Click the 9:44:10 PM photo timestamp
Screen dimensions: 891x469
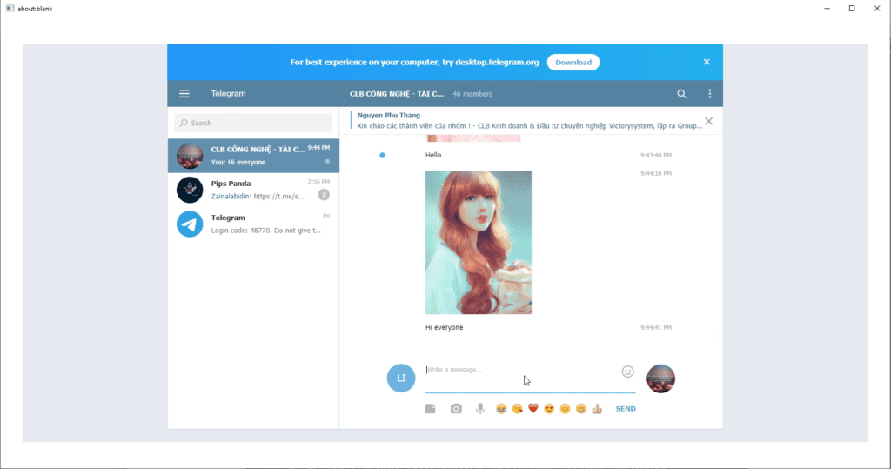656,173
